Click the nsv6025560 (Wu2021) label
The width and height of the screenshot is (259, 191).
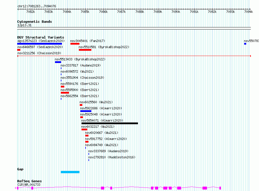(96, 102)
